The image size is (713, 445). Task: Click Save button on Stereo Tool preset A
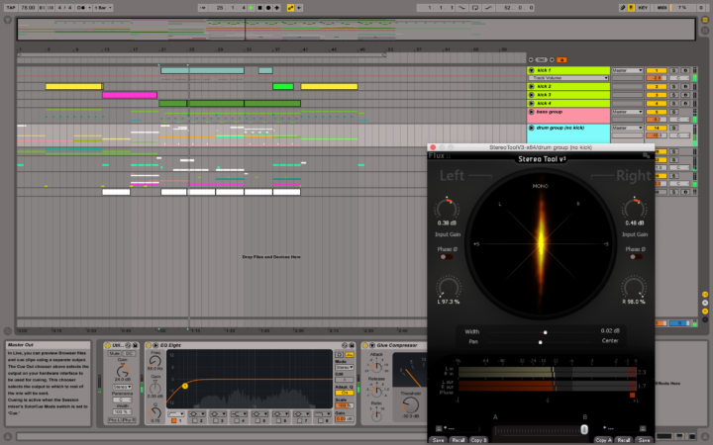(x=437, y=439)
